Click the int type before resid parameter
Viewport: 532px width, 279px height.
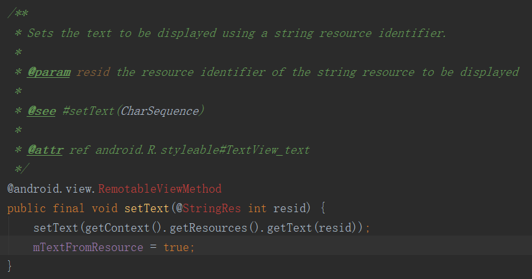(257, 208)
